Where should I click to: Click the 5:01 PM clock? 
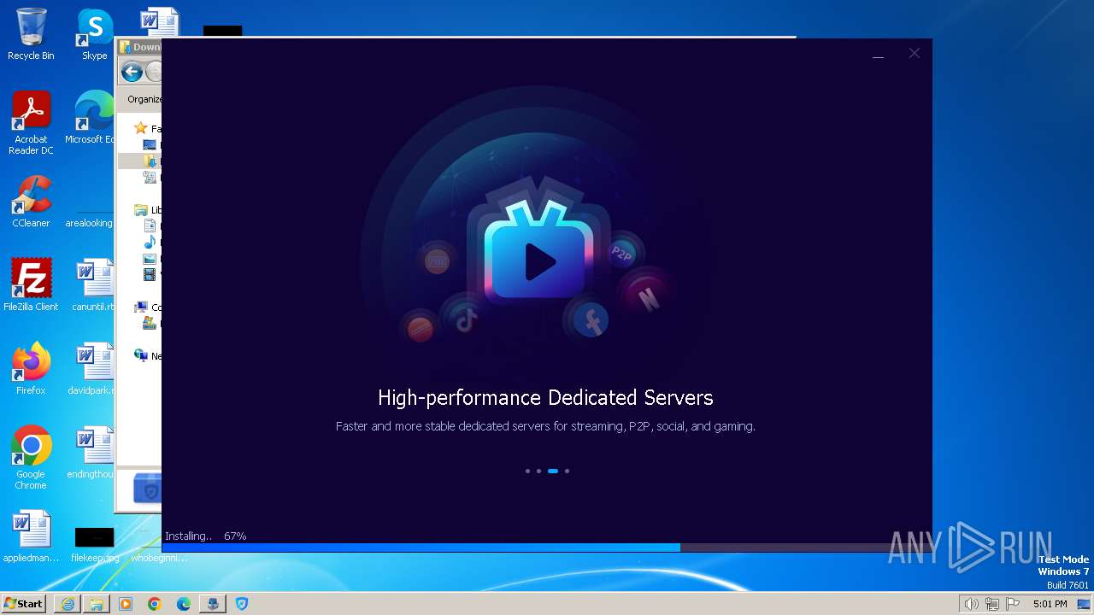[x=1050, y=604]
